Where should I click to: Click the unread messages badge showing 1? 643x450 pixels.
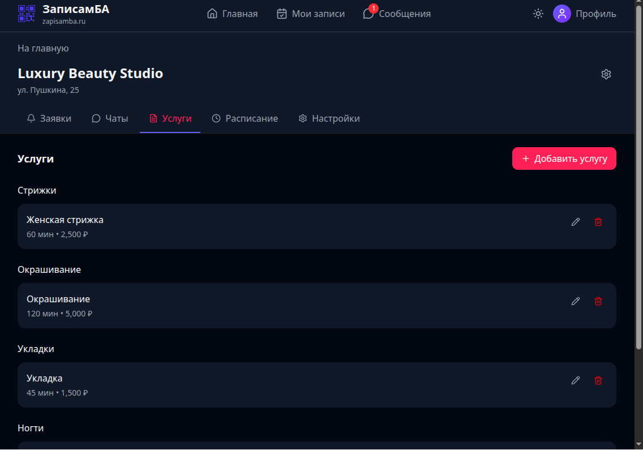[x=373, y=8]
